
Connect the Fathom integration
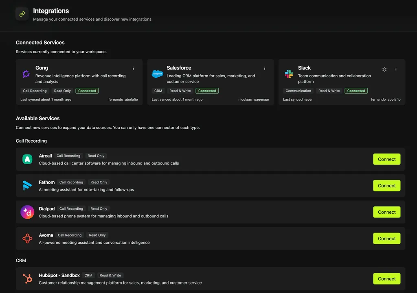coord(386,186)
